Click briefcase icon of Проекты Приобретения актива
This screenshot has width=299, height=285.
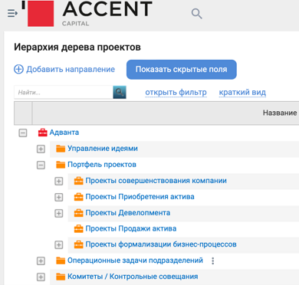78,197
